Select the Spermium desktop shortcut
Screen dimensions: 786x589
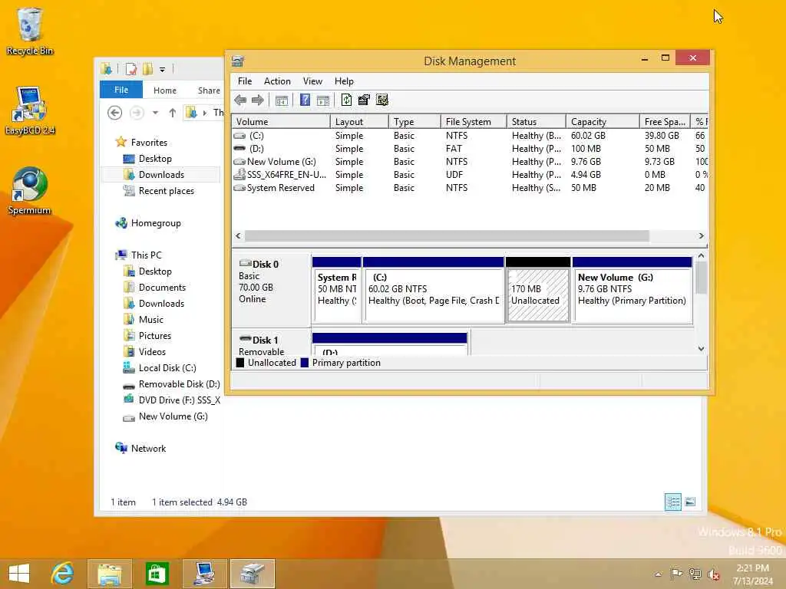pos(30,191)
